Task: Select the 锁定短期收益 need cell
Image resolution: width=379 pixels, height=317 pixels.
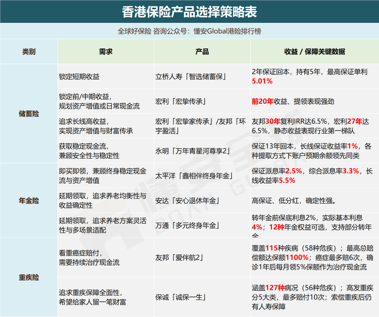Action: (78, 77)
